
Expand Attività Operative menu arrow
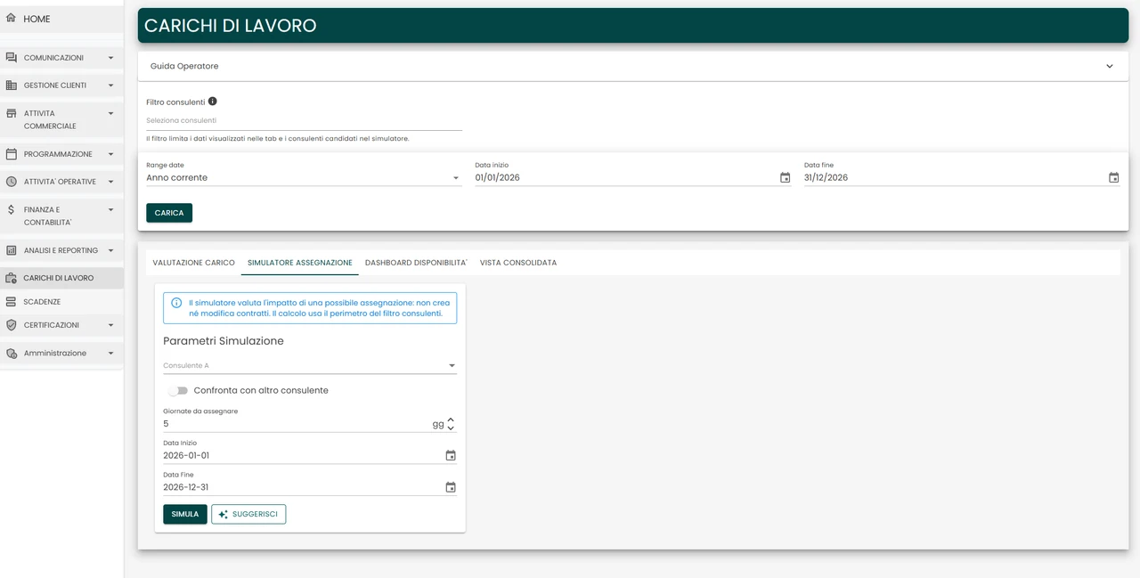click(x=110, y=182)
